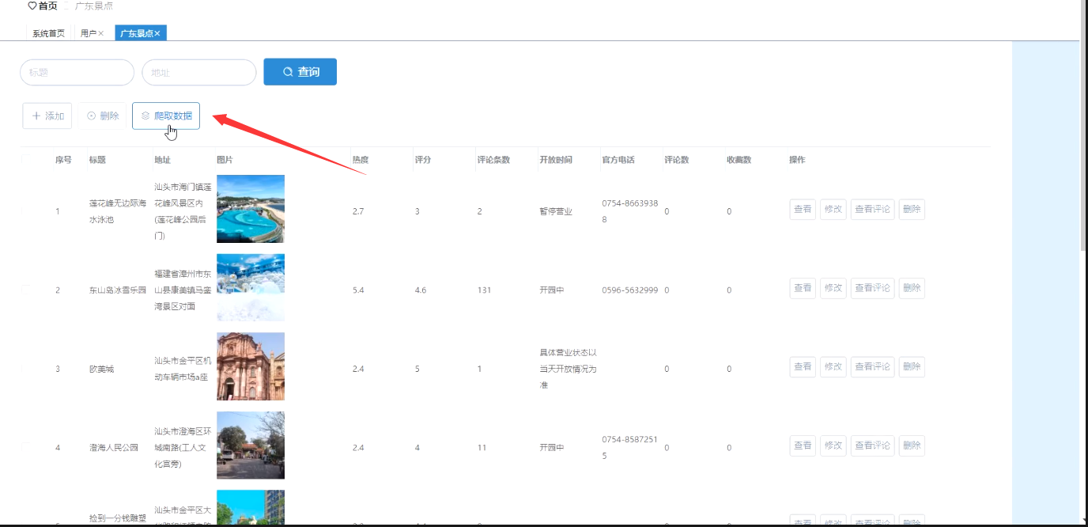View details of 澄海人民公园 via 查看
Screen dimensions: 1088x527
click(803, 445)
